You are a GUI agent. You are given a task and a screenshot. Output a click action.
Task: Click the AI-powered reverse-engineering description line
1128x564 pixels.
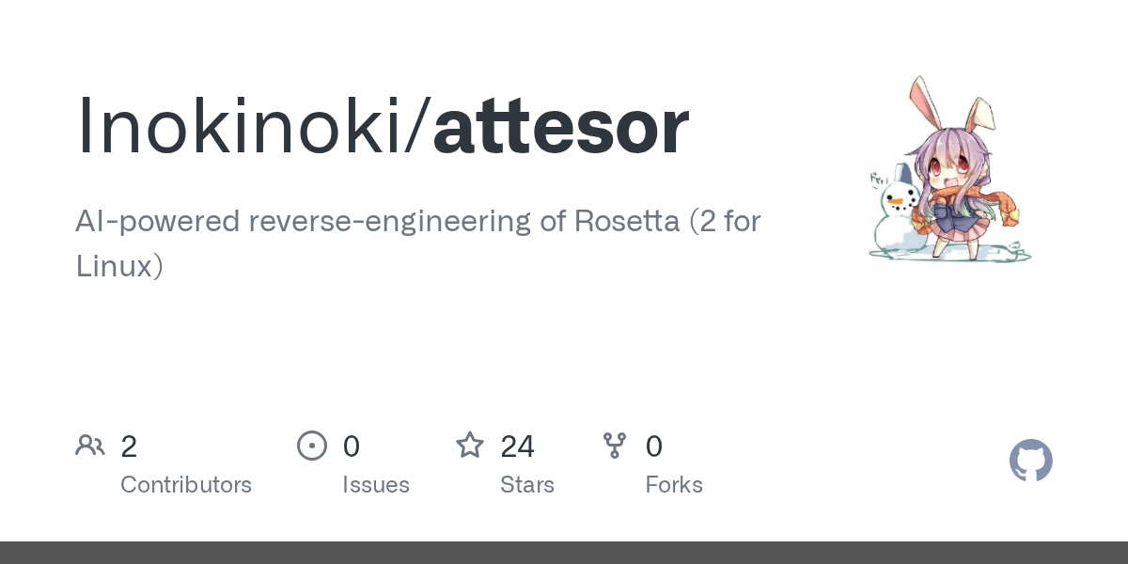(418, 222)
